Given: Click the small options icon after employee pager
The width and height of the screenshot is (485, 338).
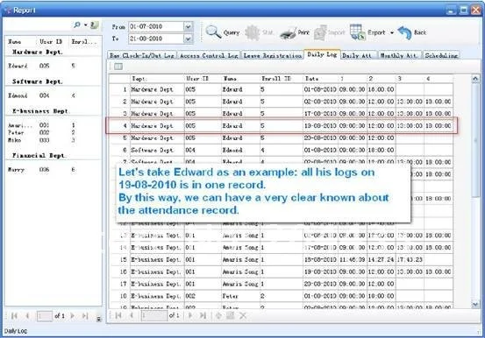Looking at the screenshot, I should pos(99,319).
